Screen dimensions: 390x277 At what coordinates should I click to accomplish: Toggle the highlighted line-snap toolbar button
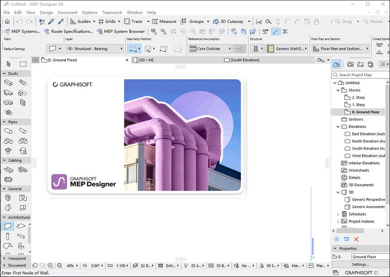[x=276, y=32]
